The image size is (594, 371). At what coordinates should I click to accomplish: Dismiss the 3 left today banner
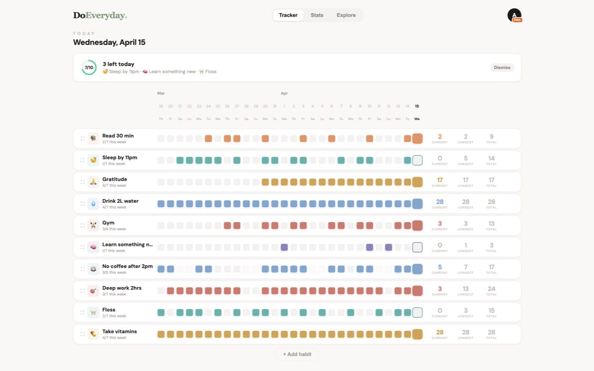(x=502, y=68)
